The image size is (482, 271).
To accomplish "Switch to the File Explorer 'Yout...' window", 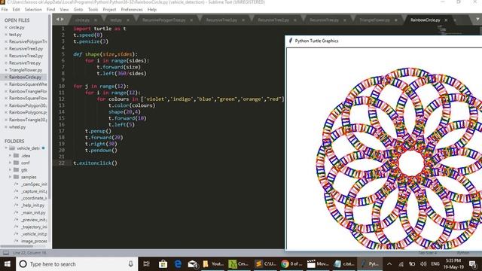I will (x=212, y=264).
